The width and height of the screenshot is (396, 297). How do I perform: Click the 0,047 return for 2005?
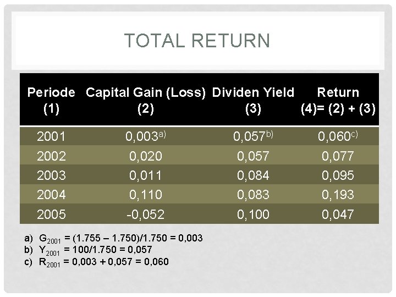[x=337, y=214]
